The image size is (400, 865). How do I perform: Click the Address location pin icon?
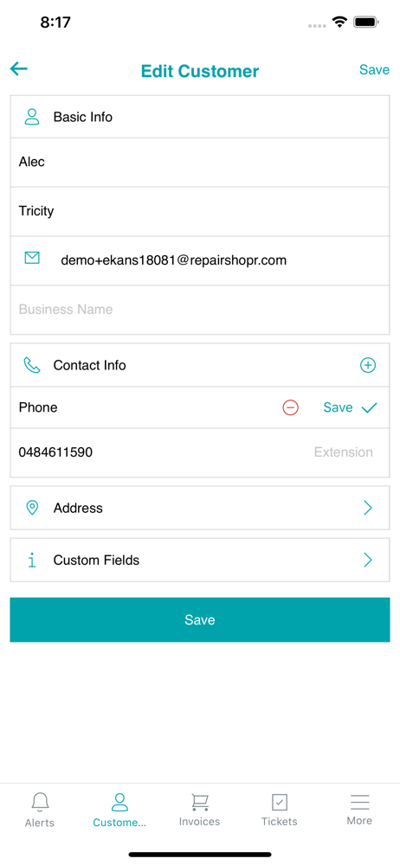pos(33,508)
